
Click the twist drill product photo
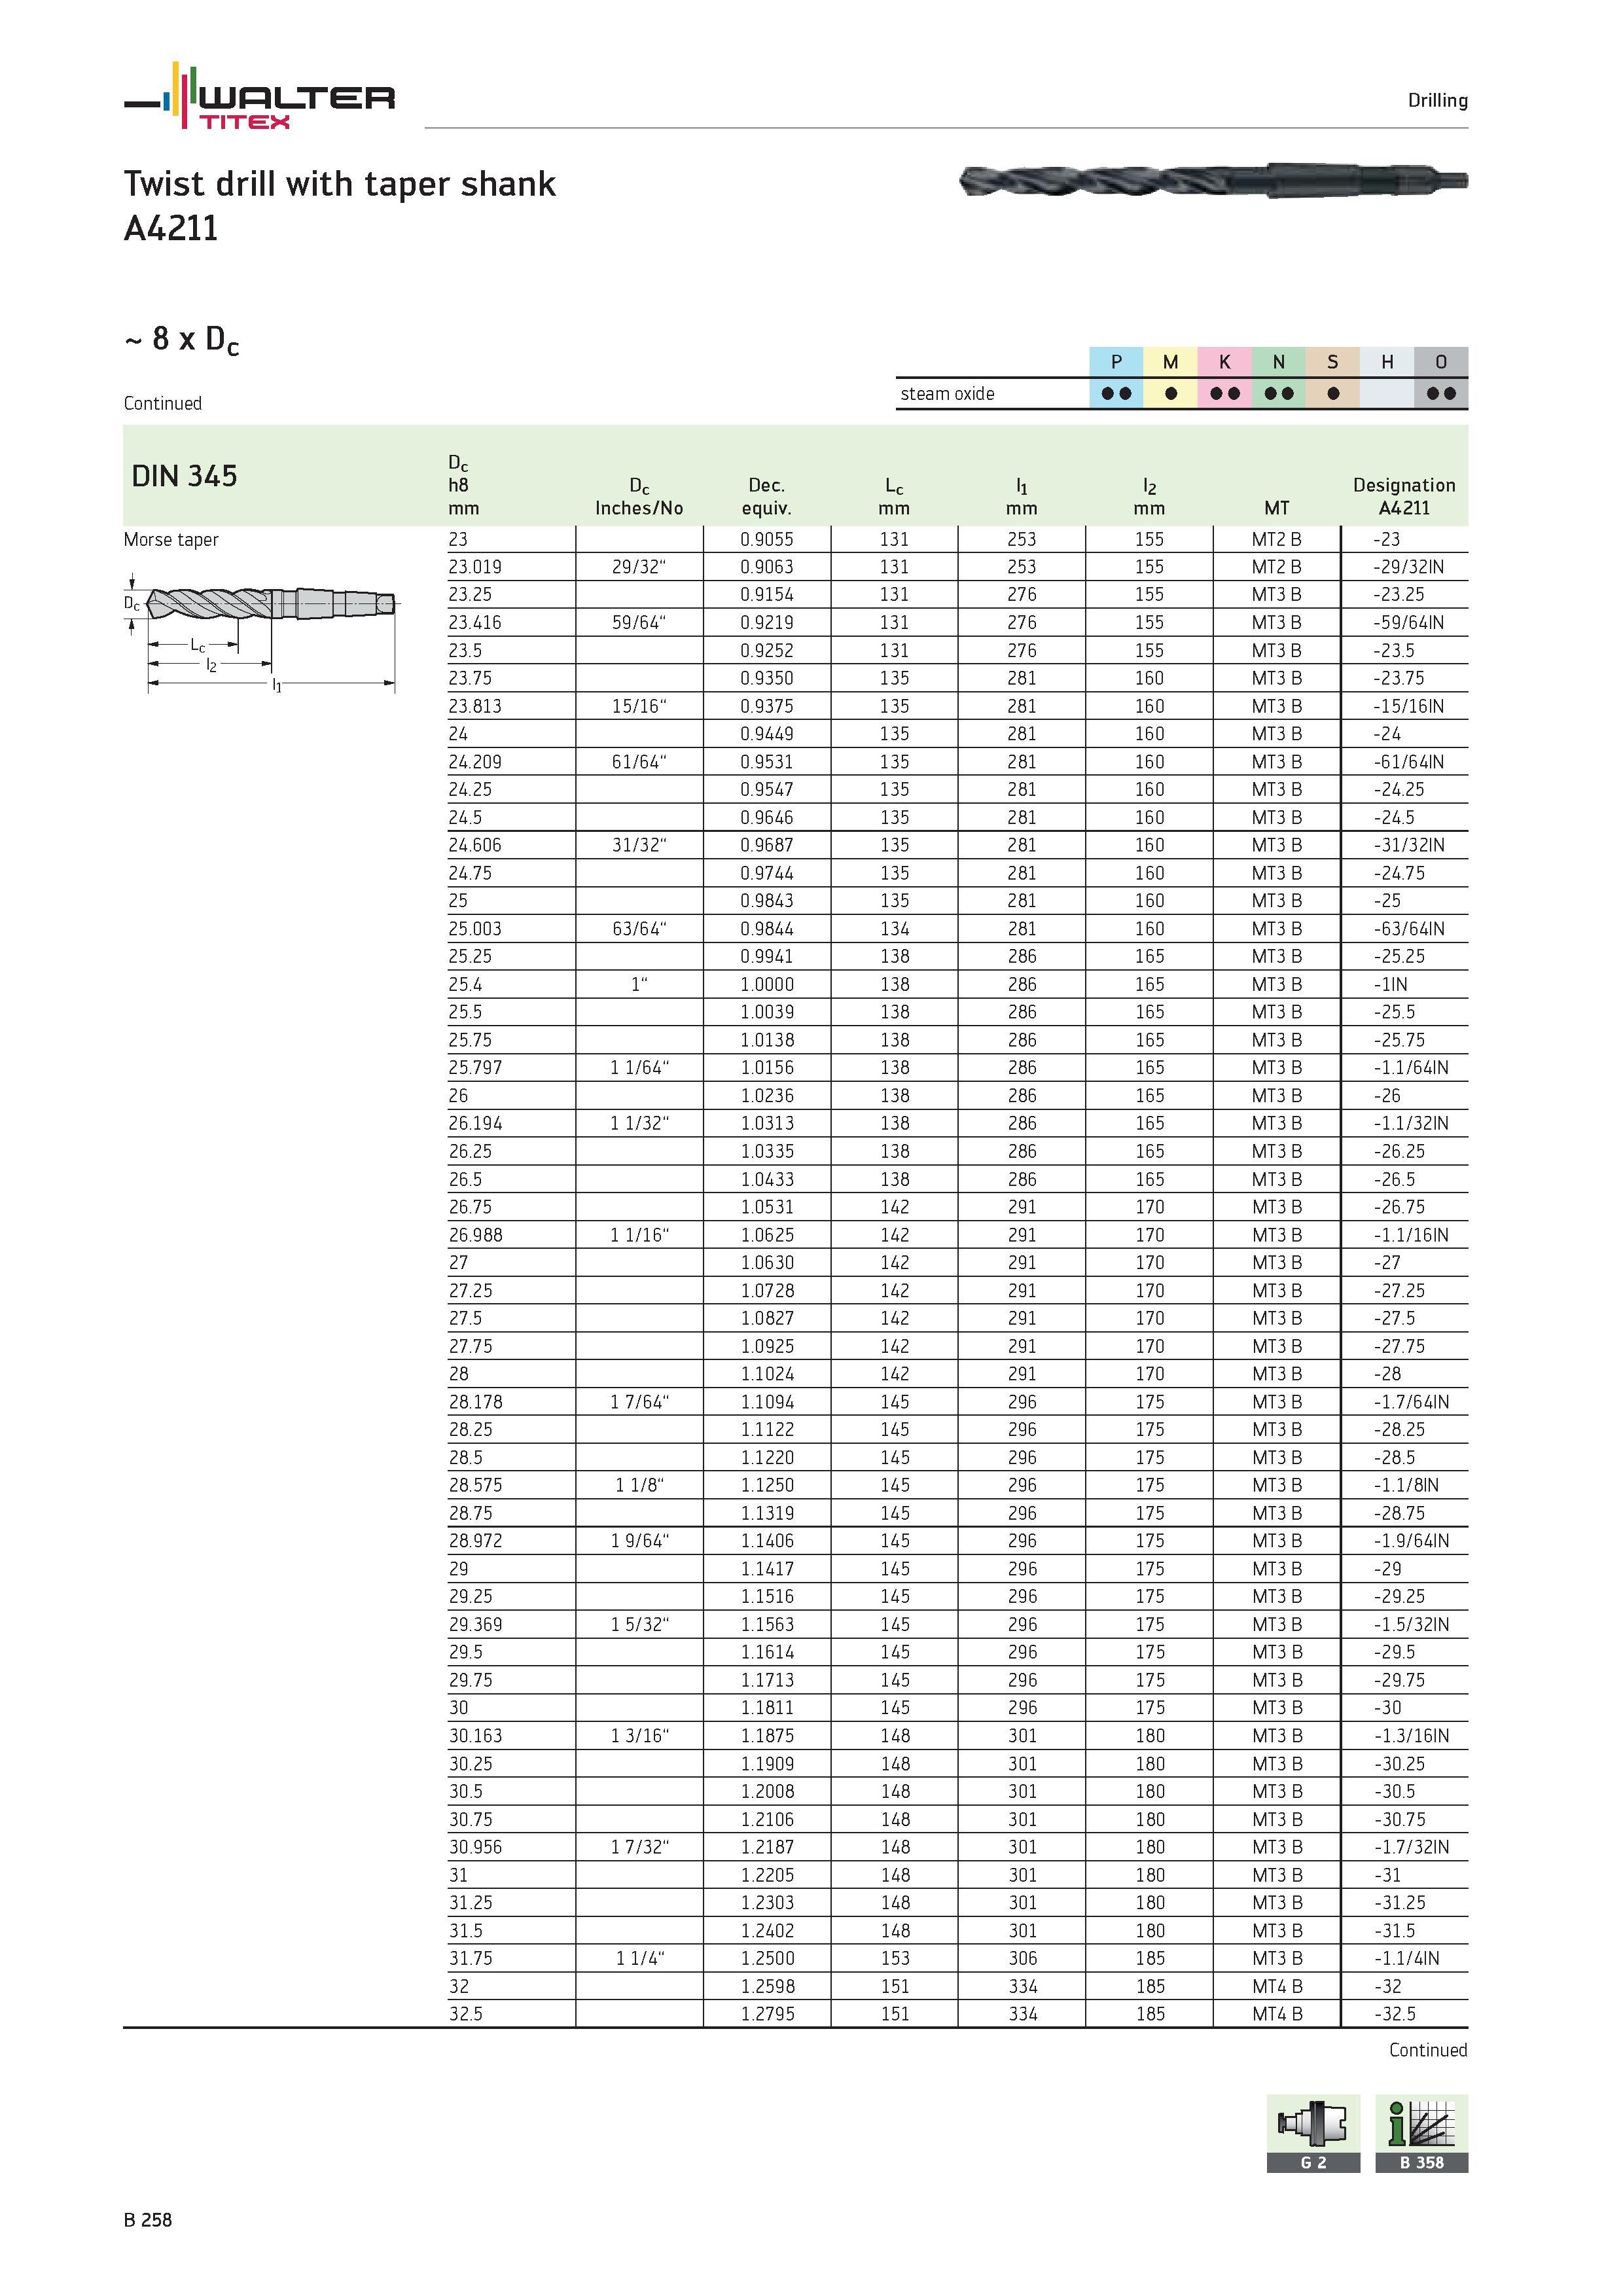pyautogui.click(x=1213, y=181)
